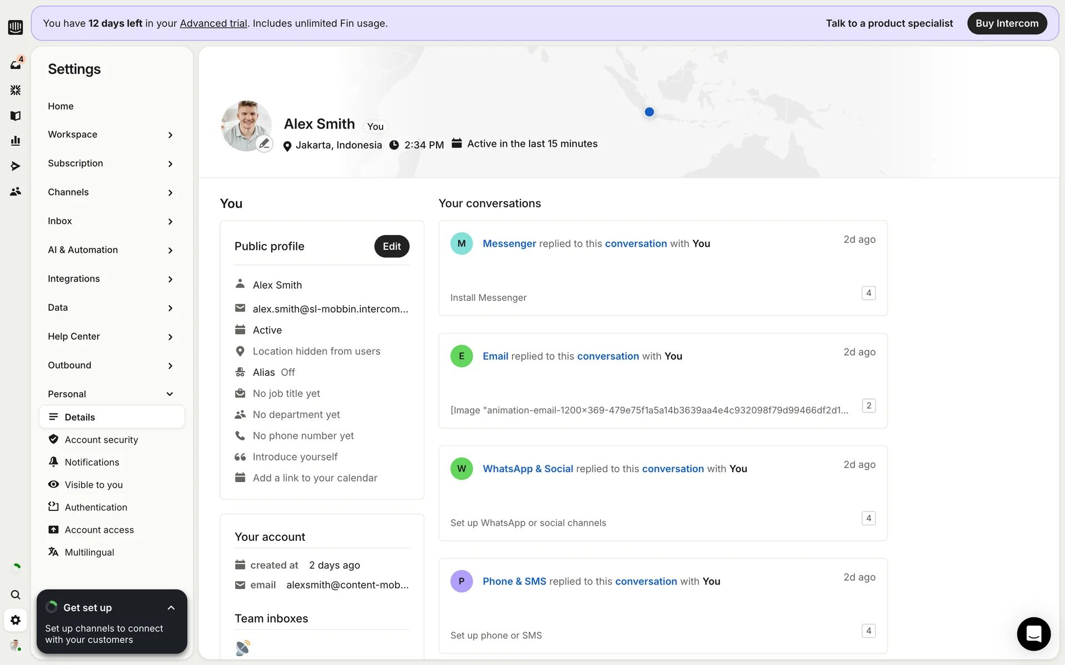Open the Multilingual settings item
The width and height of the screenshot is (1065, 665).
tap(89, 553)
